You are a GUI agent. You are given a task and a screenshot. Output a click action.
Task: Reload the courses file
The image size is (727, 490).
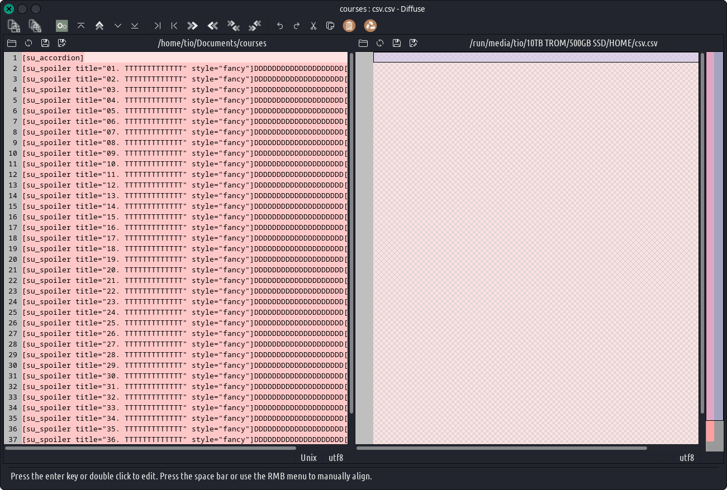click(28, 43)
